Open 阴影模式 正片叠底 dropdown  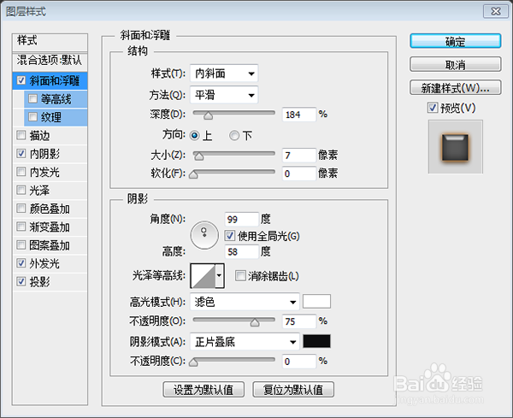(x=245, y=342)
